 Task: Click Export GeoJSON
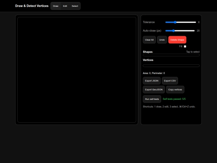point(154,89)
